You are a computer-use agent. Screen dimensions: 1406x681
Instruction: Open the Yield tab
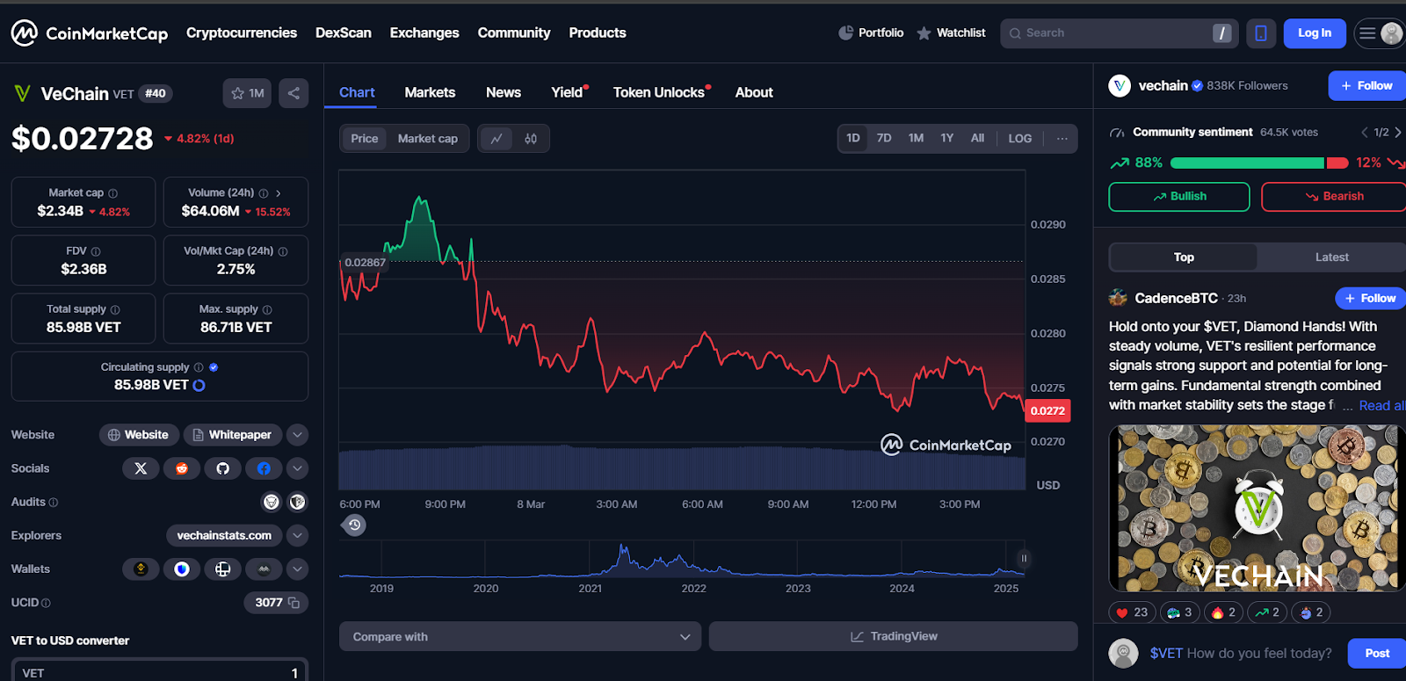(x=568, y=92)
